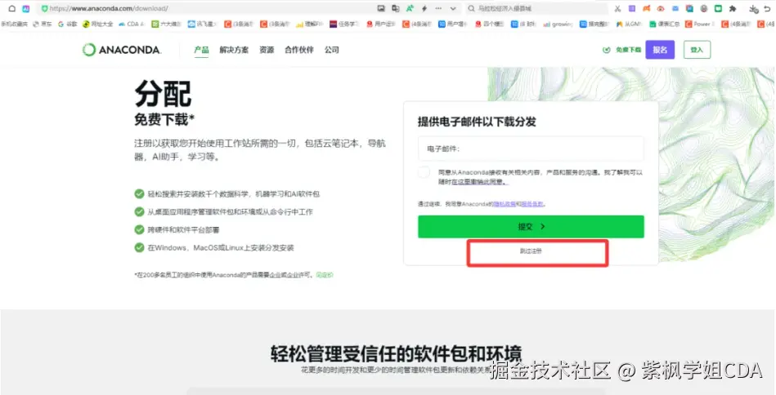
Task: Open the 产品 navigation menu
Action: pyautogui.click(x=201, y=50)
